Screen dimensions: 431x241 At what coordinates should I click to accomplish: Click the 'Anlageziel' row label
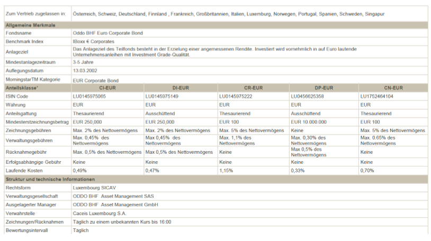(x=17, y=52)
